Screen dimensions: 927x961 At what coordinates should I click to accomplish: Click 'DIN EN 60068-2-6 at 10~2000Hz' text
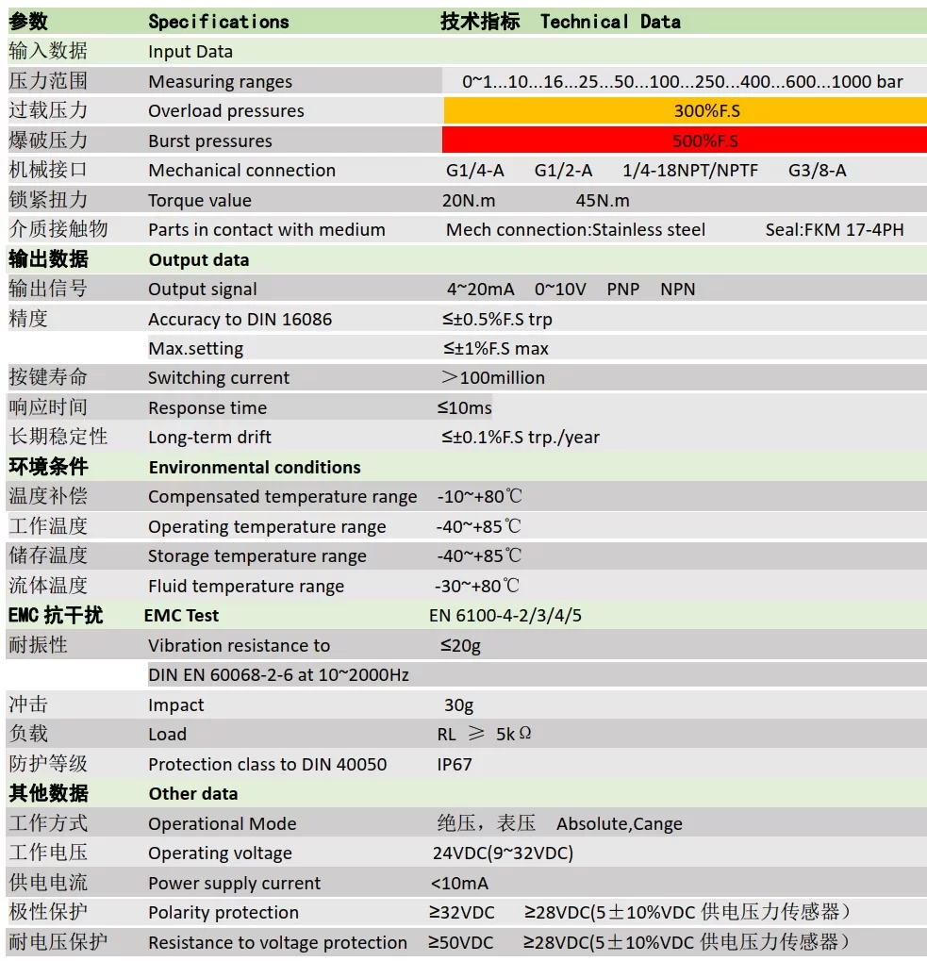[279, 675]
